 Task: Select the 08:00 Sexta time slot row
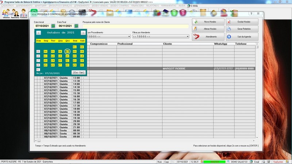[x=145, y=130]
